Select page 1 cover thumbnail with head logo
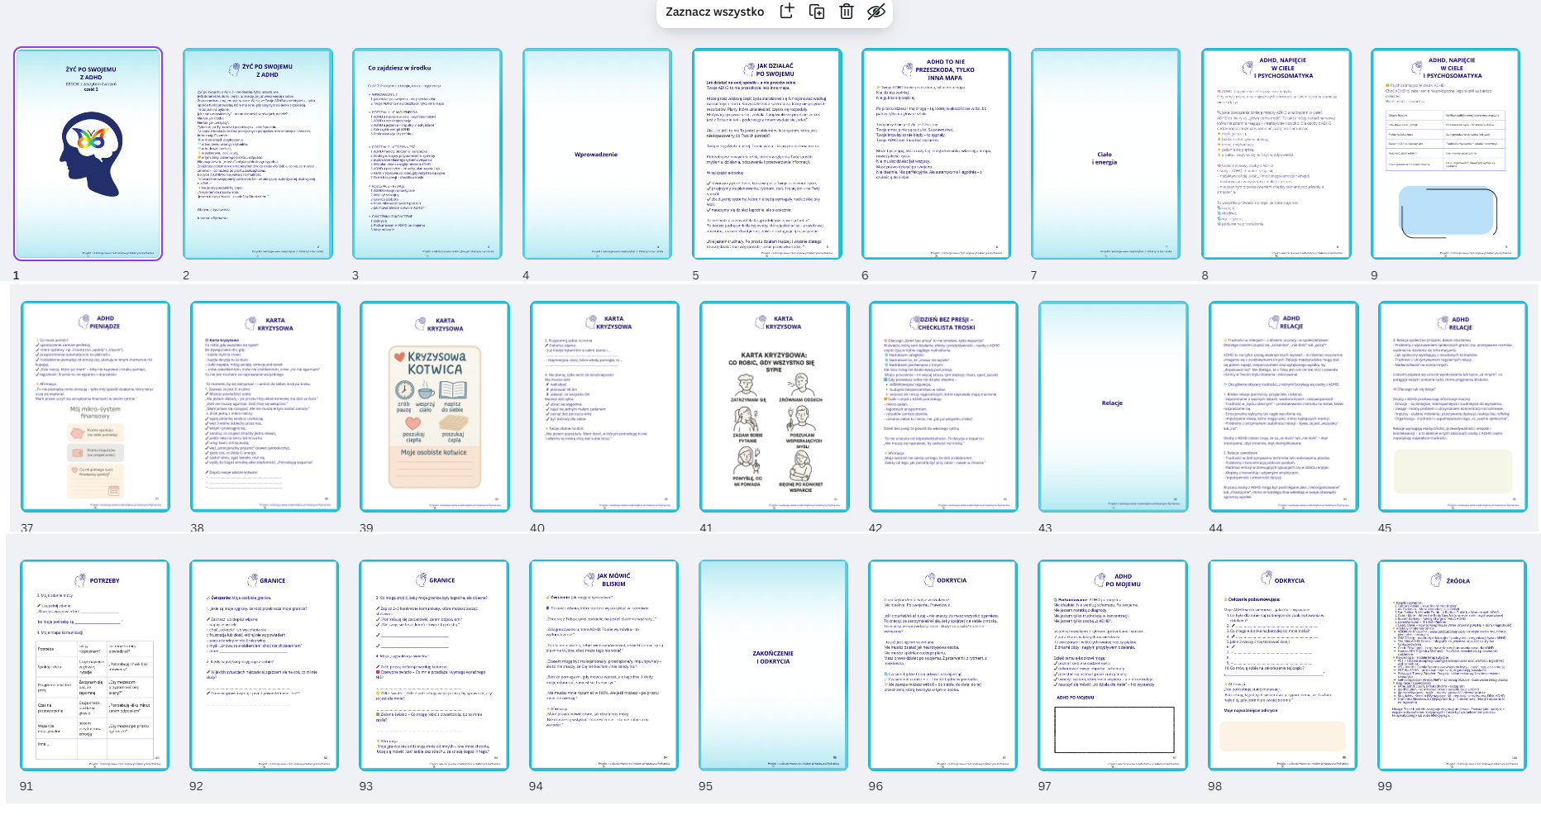 pyautogui.click(x=88, y=154)
